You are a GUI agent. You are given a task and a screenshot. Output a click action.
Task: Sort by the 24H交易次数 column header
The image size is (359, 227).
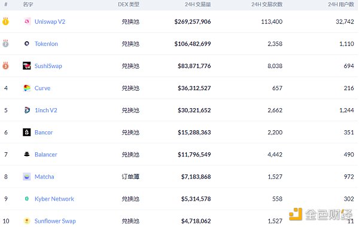click(267, 4)
